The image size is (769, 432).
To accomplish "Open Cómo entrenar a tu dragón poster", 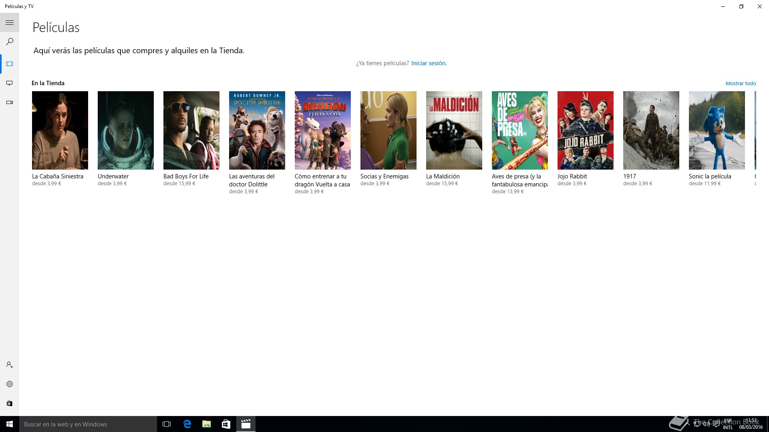I will pyautogui.click(x=323, y=130).
